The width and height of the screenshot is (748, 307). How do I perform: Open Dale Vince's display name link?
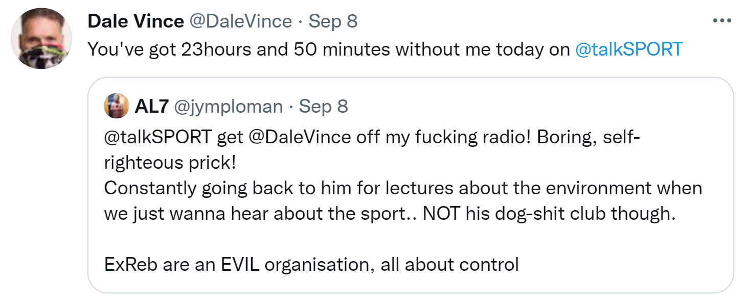(x=135, y=21)
